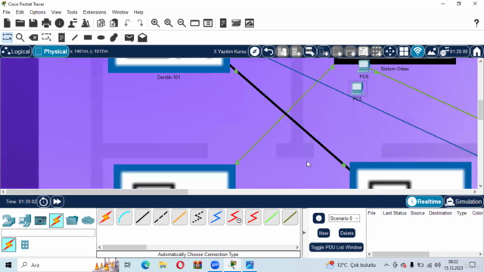Pick the Draw Rectangle tool
Screen dimensions: 484x272
[x=88, y=38]
